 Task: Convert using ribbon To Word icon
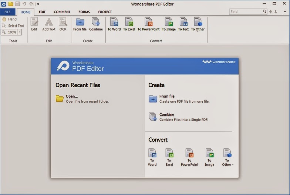pyautogui.click(x=114, y=24)
